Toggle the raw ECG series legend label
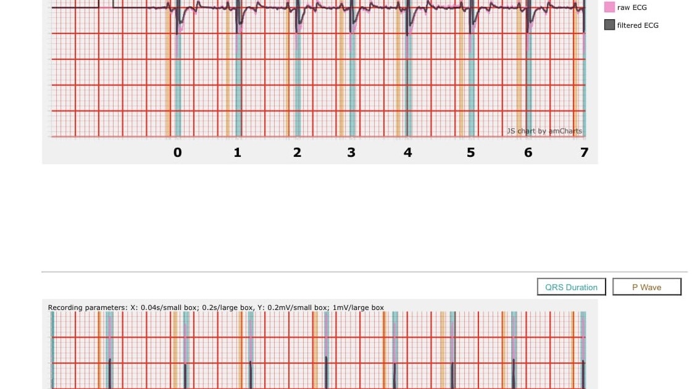Image resolution: width=700 pixels, height=389 pixels. coord(632,7)
